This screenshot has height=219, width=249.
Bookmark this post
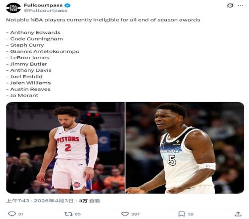point(181,214)
